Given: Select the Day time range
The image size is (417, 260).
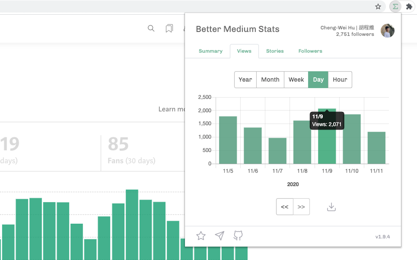Looking at the screenshot, I should click(x=318, y=80).
